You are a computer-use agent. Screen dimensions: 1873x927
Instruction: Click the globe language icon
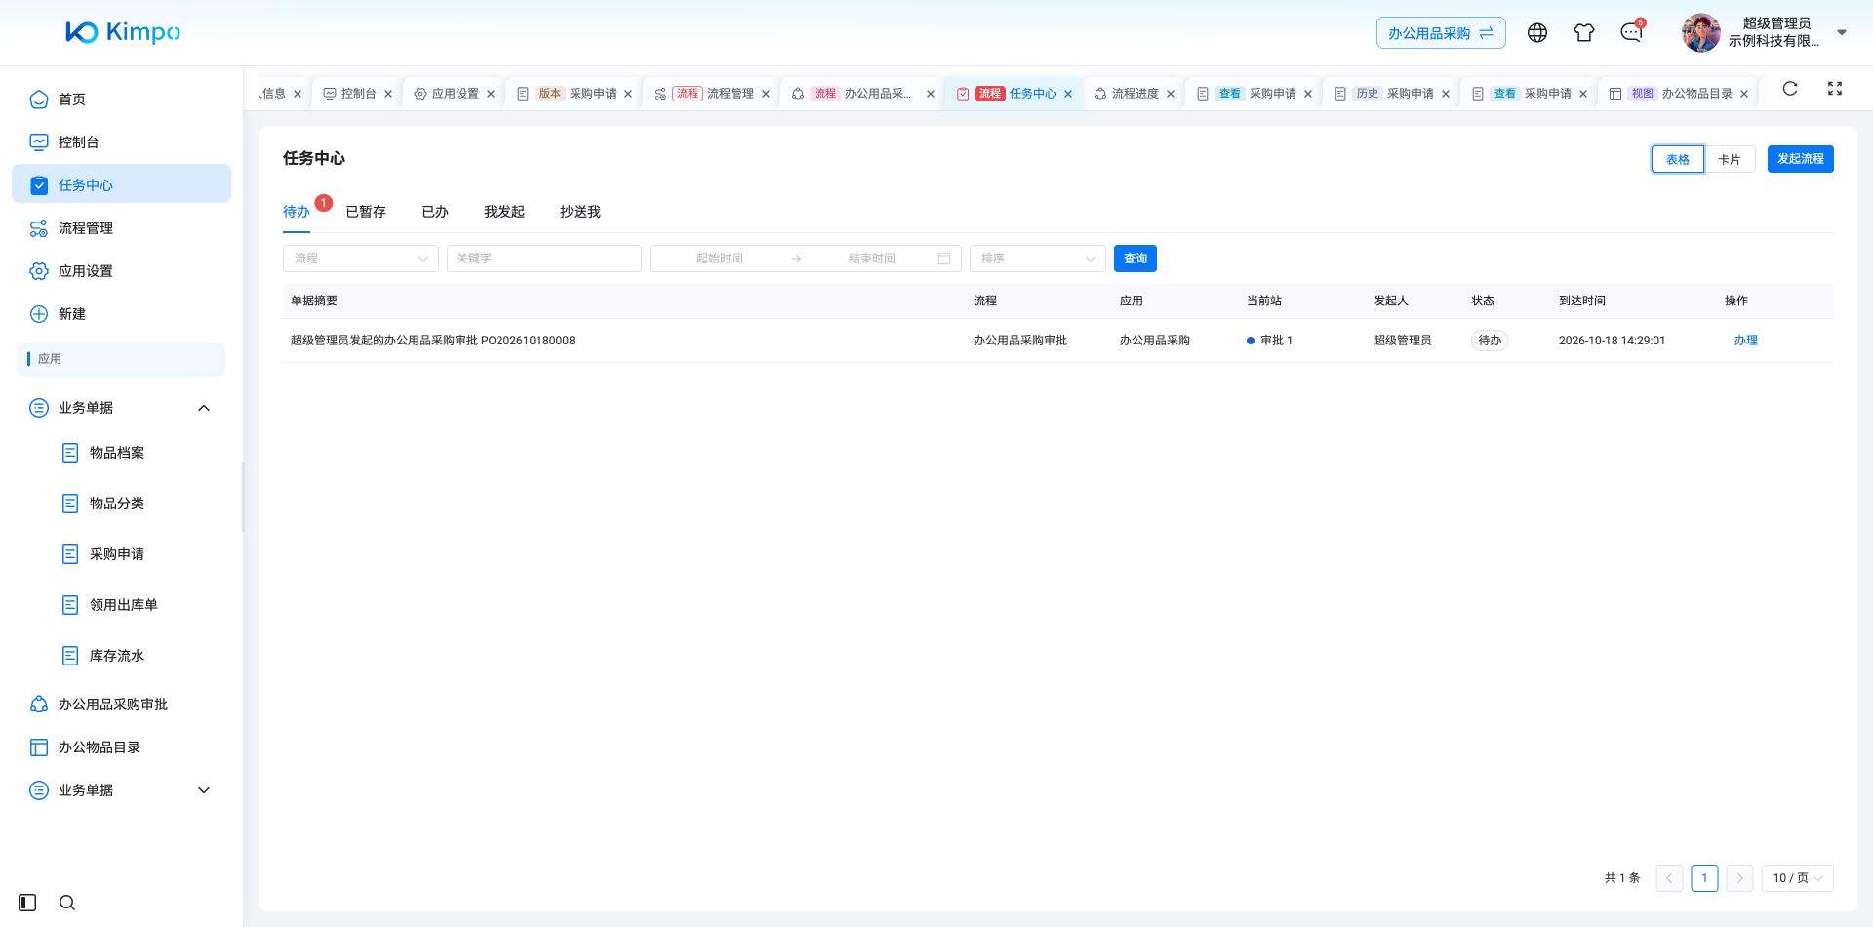click(x=1537, y=33)
